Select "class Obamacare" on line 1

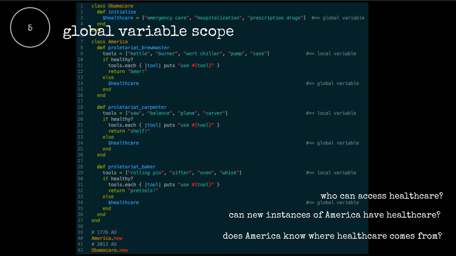click(x=112, y=6)
